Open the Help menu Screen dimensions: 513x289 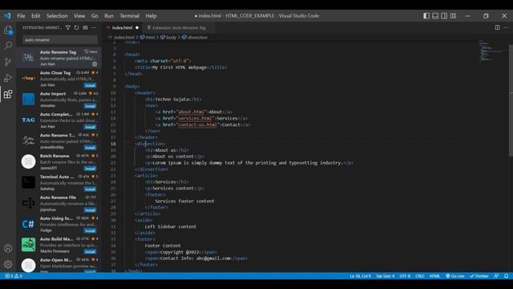point(151,16)
